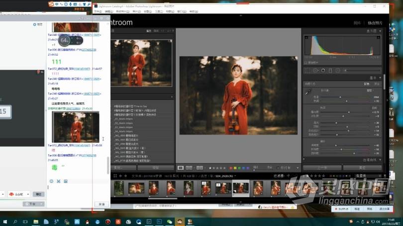Viewport: 403px width, 226px height.
Task: Open Windows Start menu
Action: click(5, 222)
